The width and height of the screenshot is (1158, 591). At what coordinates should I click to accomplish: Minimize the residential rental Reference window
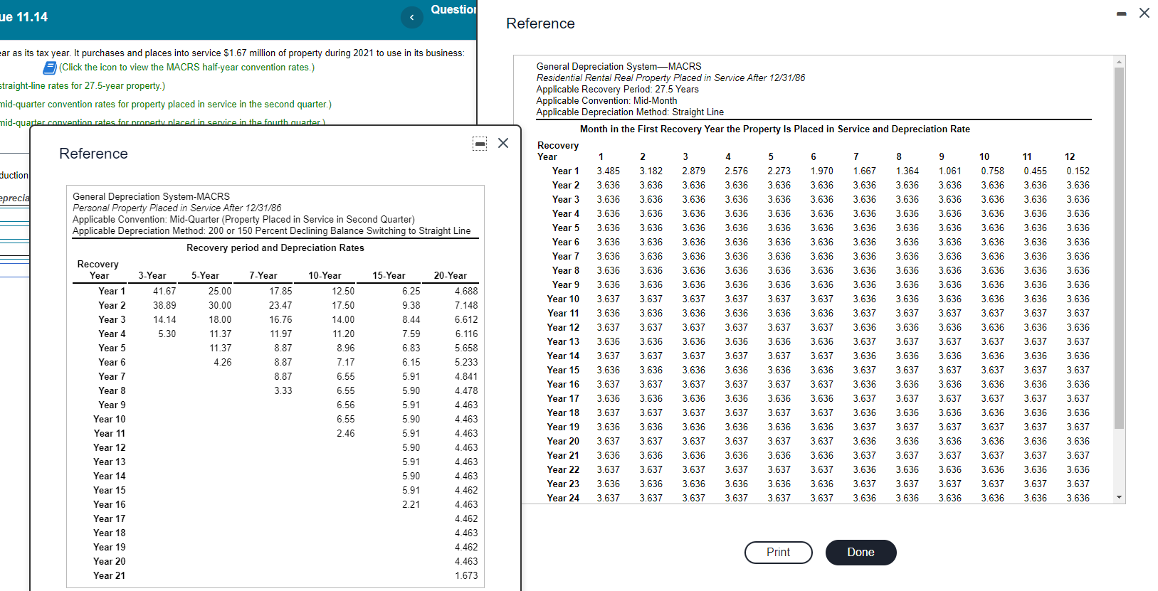(1122, 14)
